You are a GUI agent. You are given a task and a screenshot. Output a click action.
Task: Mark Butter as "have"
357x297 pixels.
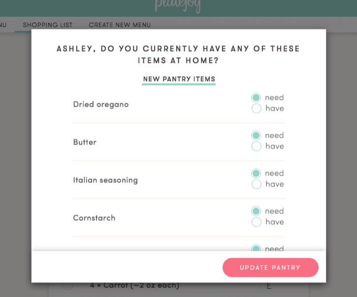click(x=257, y=146)
